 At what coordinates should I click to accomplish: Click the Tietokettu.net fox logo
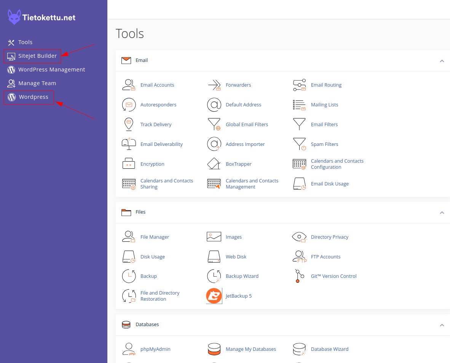coord(14,17)
